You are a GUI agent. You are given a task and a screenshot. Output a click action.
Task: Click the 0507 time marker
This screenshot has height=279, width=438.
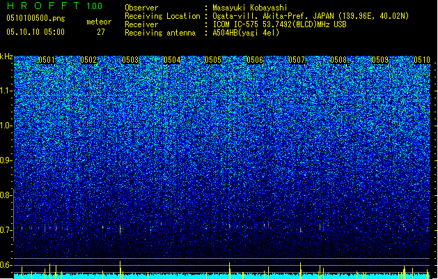pyautogui.click(x=297, y=60)
